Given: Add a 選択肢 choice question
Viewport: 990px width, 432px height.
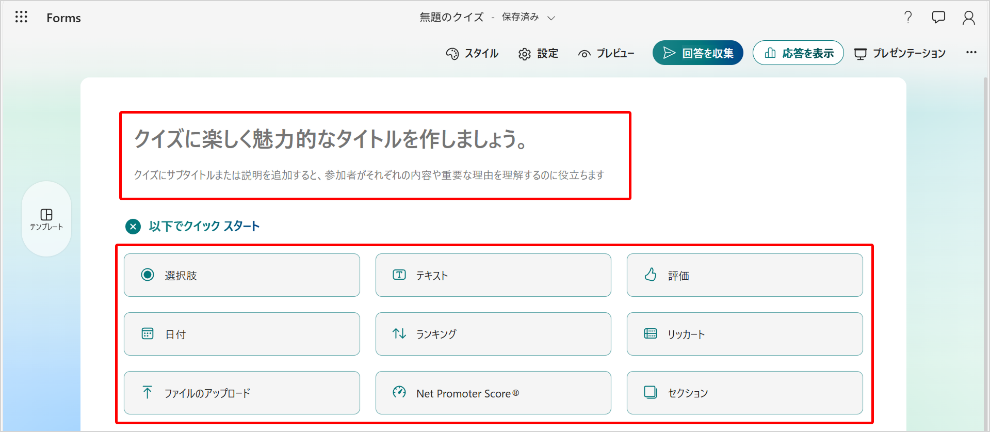Looking at the screenshot, I should click(241, 275).
